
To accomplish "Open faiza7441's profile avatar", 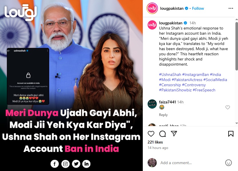I will tap(152, 104).
